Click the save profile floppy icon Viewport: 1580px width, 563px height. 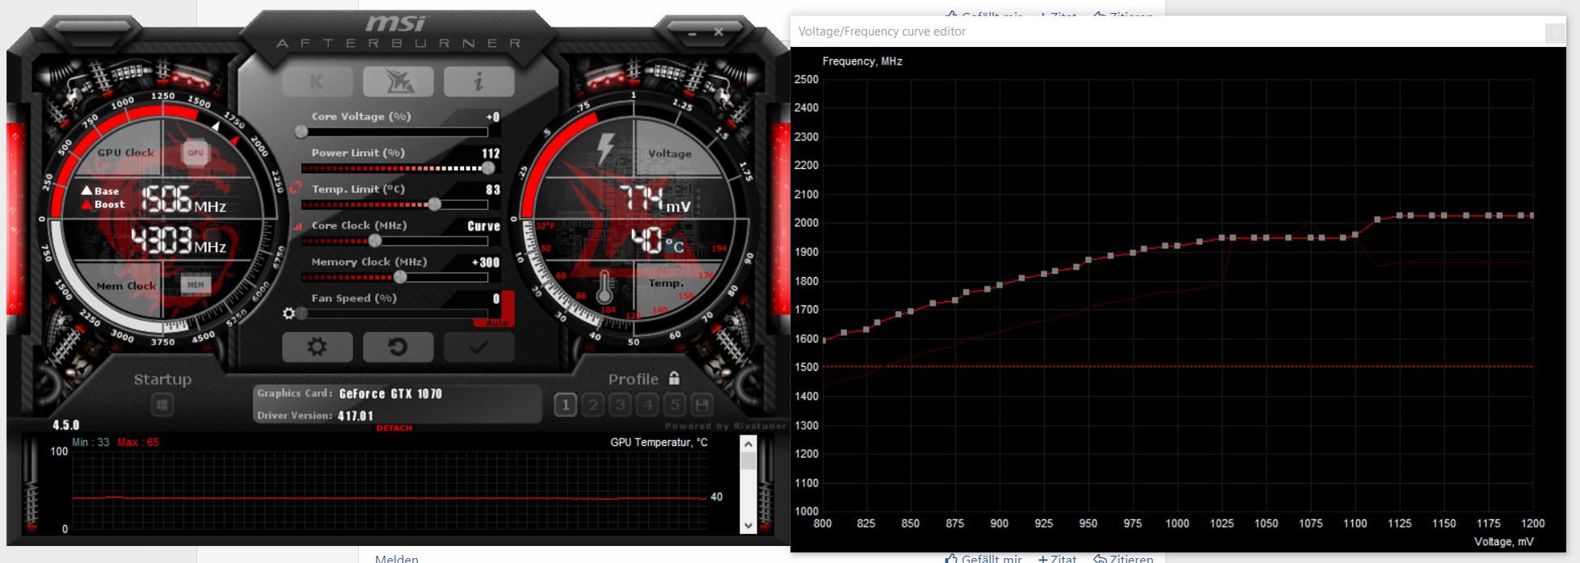702,405
